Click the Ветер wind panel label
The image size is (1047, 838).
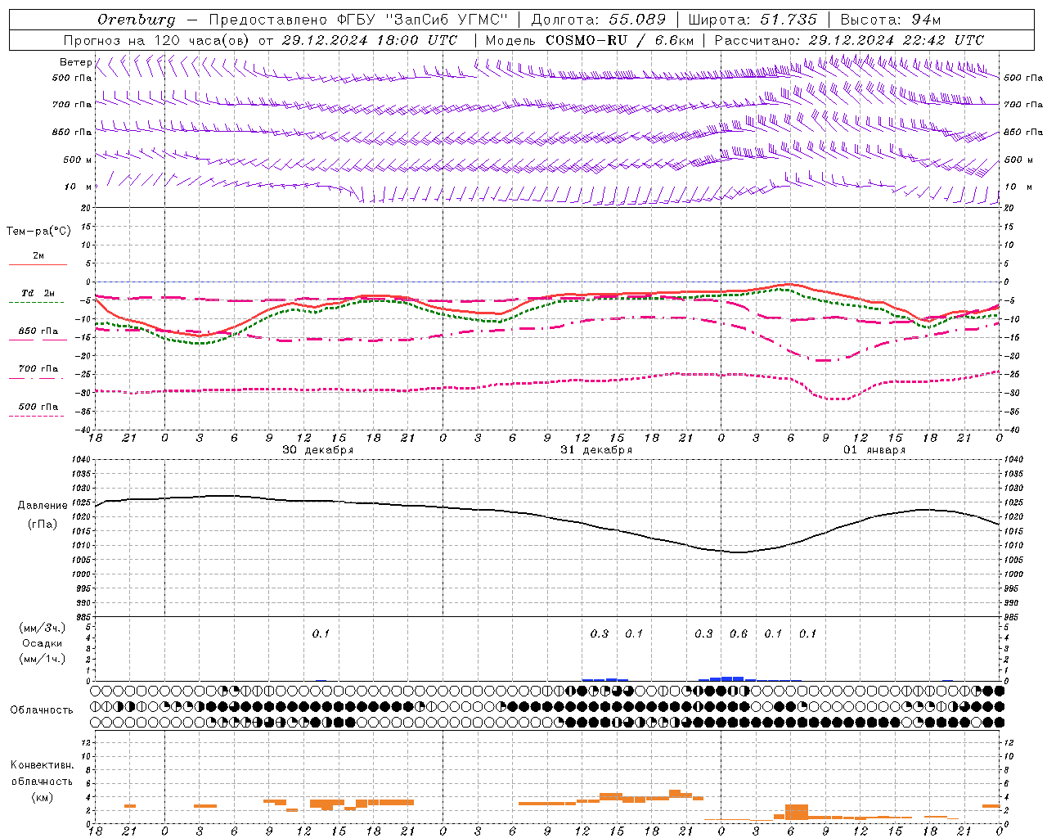(x=75, y=62)
